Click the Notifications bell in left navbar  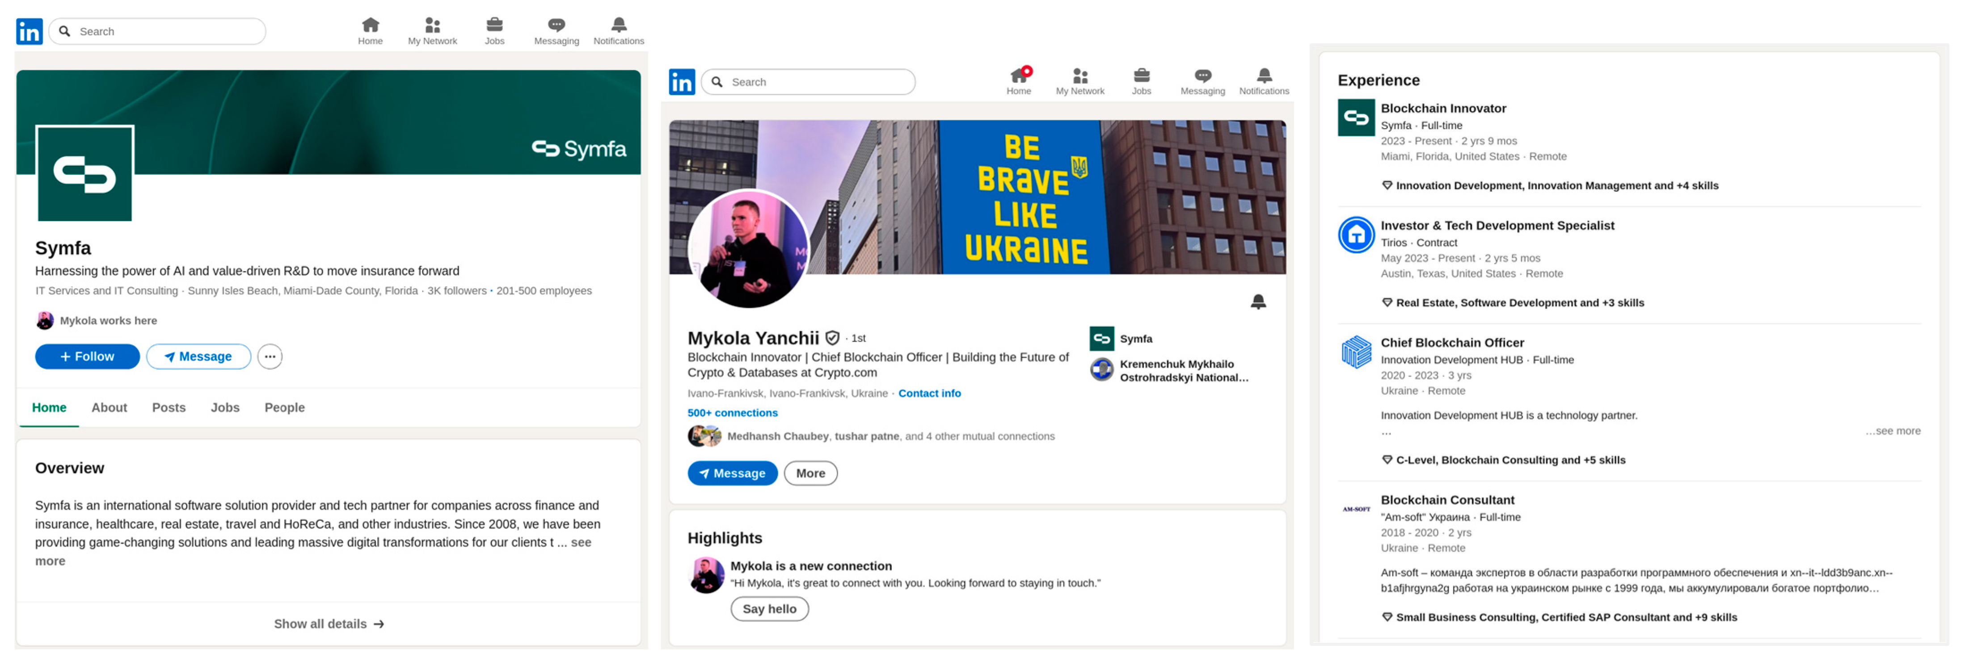619,25
